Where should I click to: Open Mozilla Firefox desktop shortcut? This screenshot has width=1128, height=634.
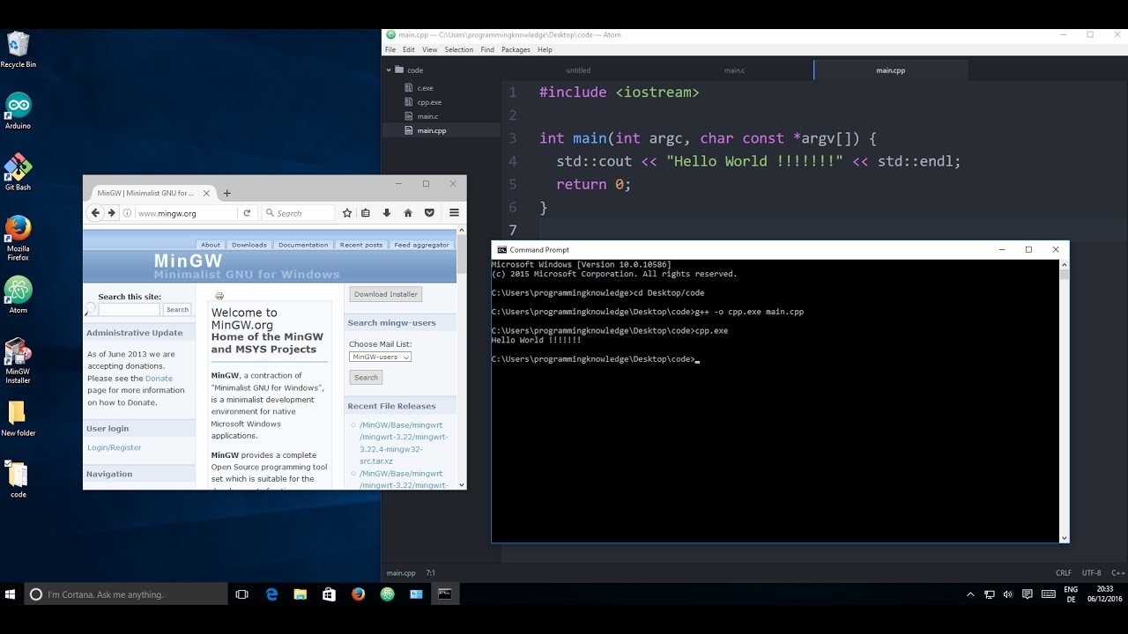click(18, 238)
